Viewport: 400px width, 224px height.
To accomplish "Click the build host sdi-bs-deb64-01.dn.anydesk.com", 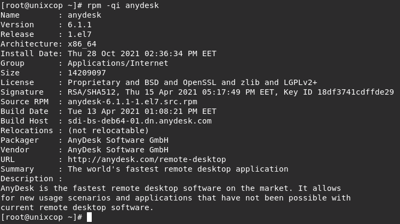I will tap(140, 121).
